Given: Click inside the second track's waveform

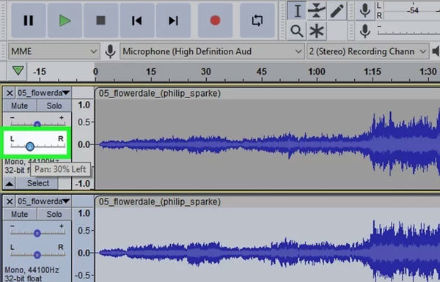Looking at the screenshot, I should tap(268, 245).
